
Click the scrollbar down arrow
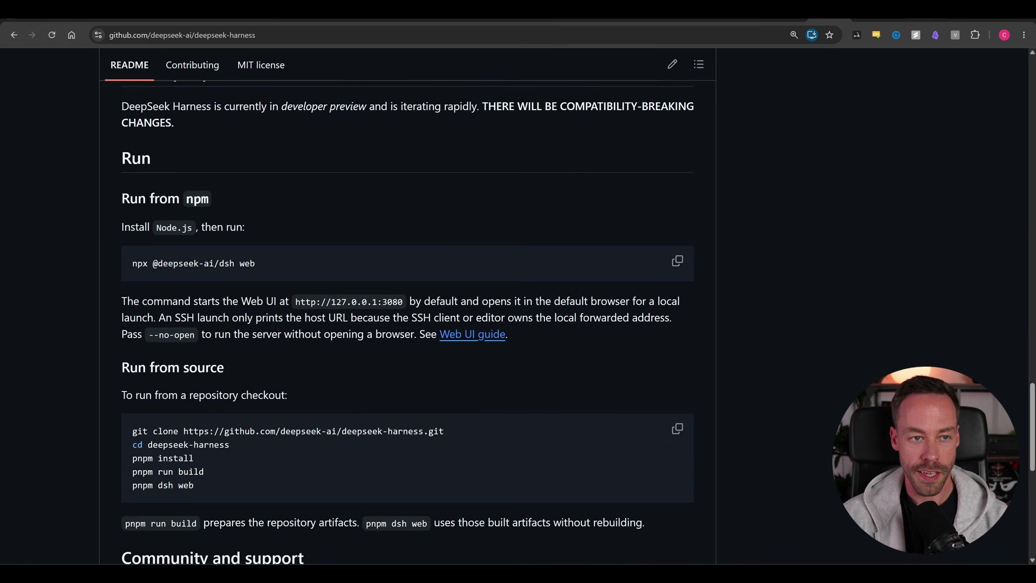click(1032, 560)
